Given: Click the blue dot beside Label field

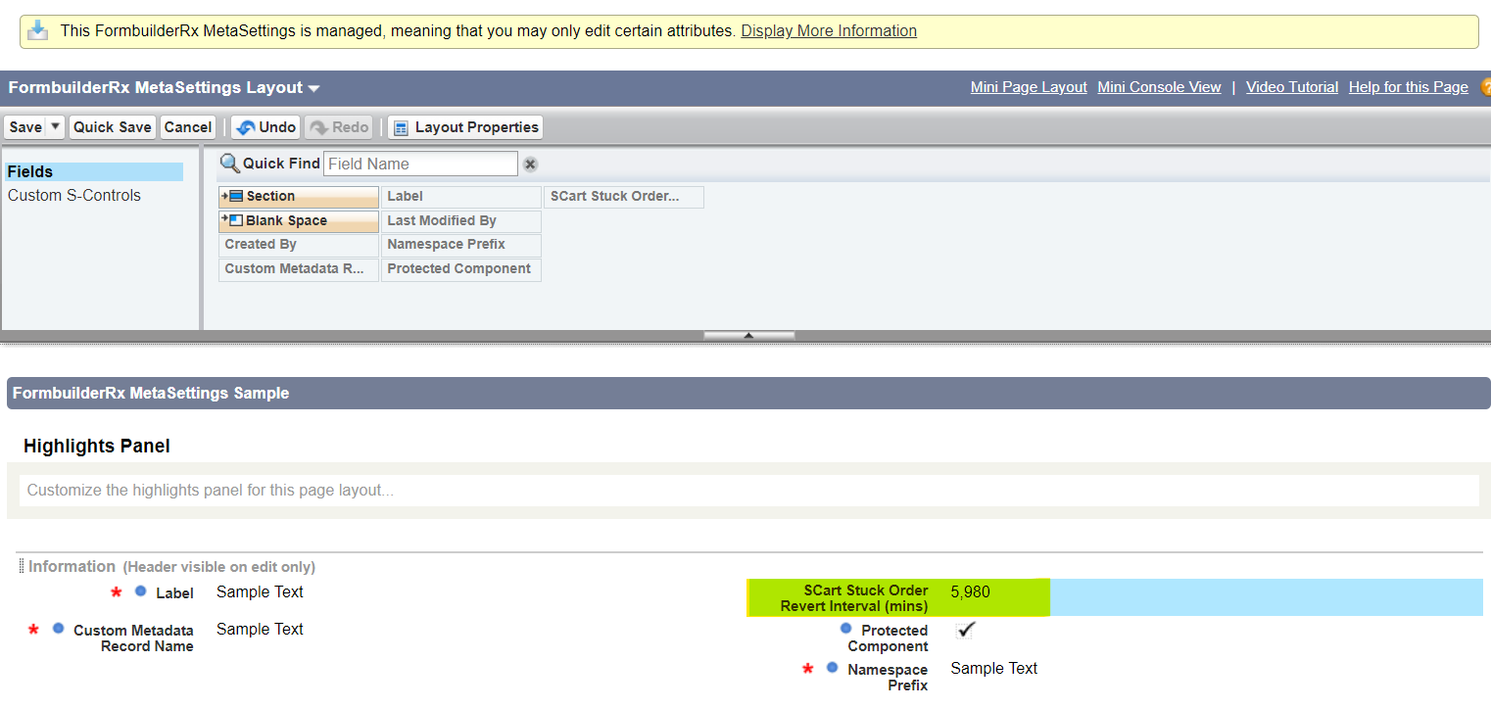Looking at the screenshot, I should (141, 591).
